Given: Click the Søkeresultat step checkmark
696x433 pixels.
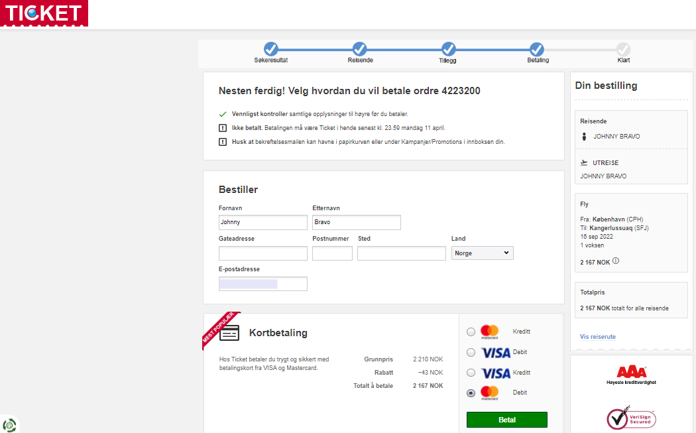Looking at the screenshot, I should (x=270, y=49).
